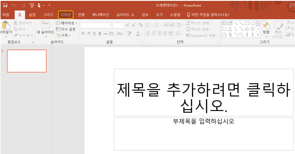
Task: Select slide 1 thumbnail
Action: (27, 61)
